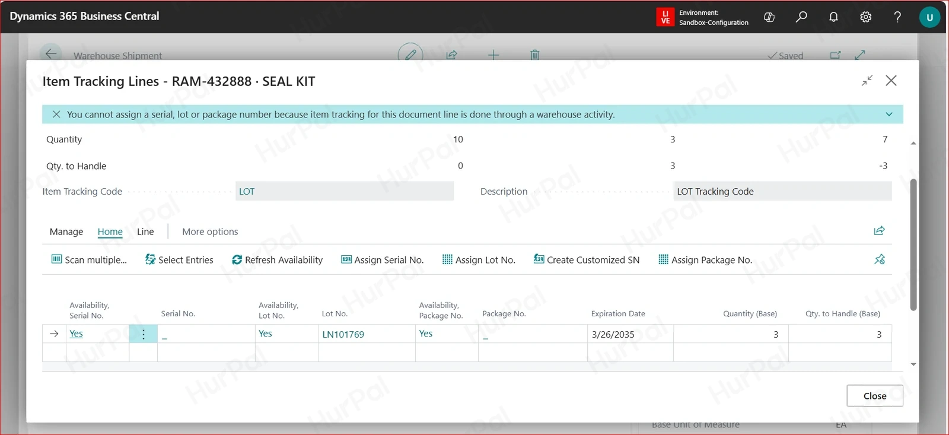Click Scan multiple... action

(x=89, y=259)
